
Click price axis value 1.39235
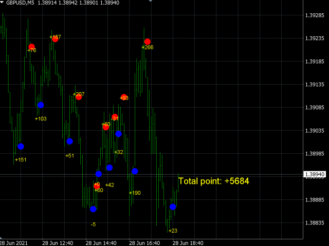pos(315,38)
